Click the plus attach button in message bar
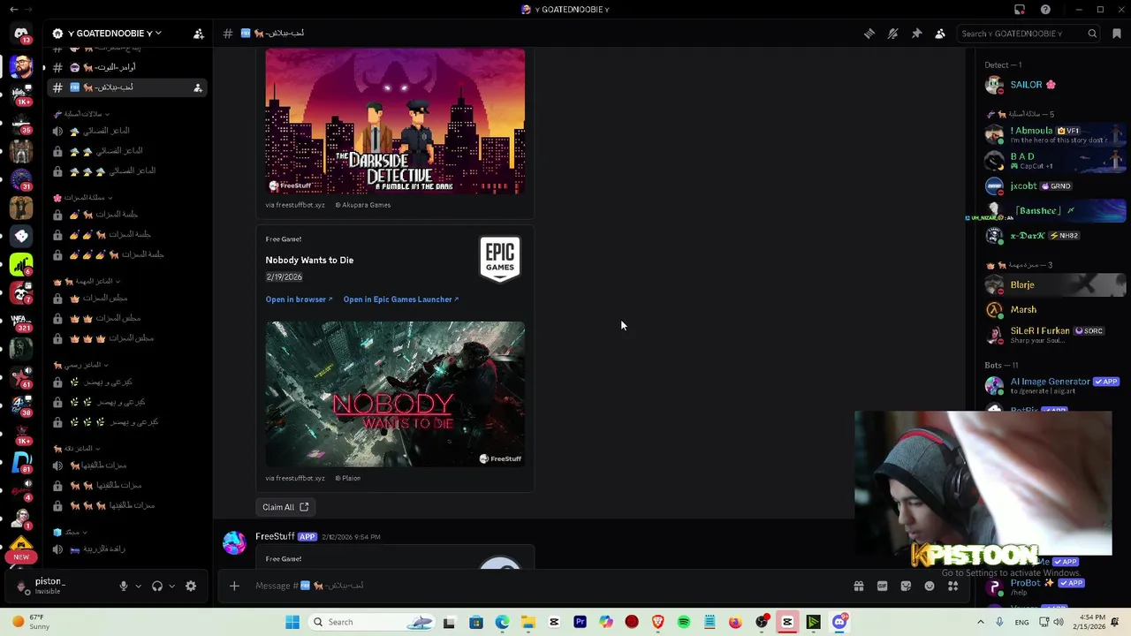The height and width of the screenshot is (636, 1131). coord(234,586)
